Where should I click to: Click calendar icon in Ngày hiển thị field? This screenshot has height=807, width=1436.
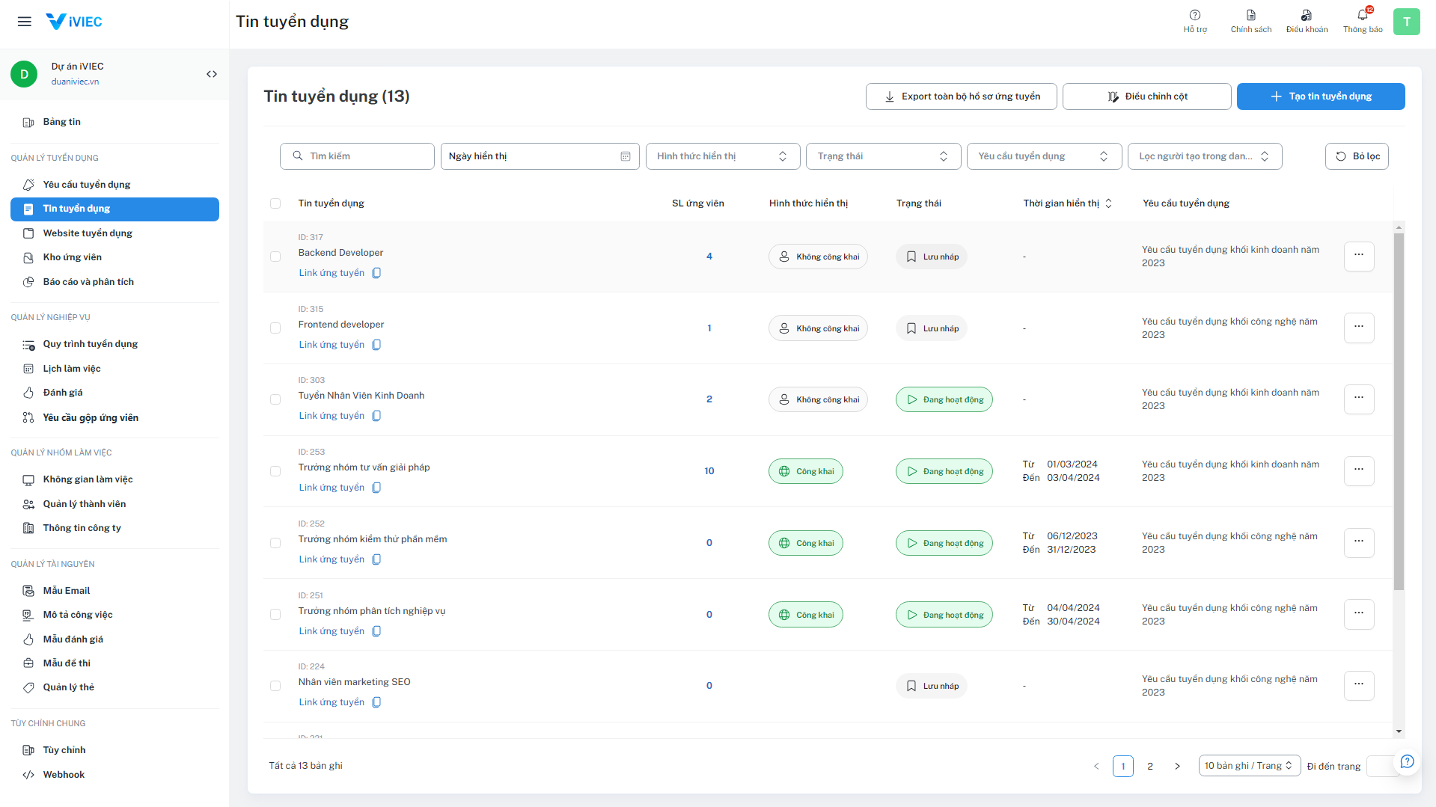[x=625, y=156]
